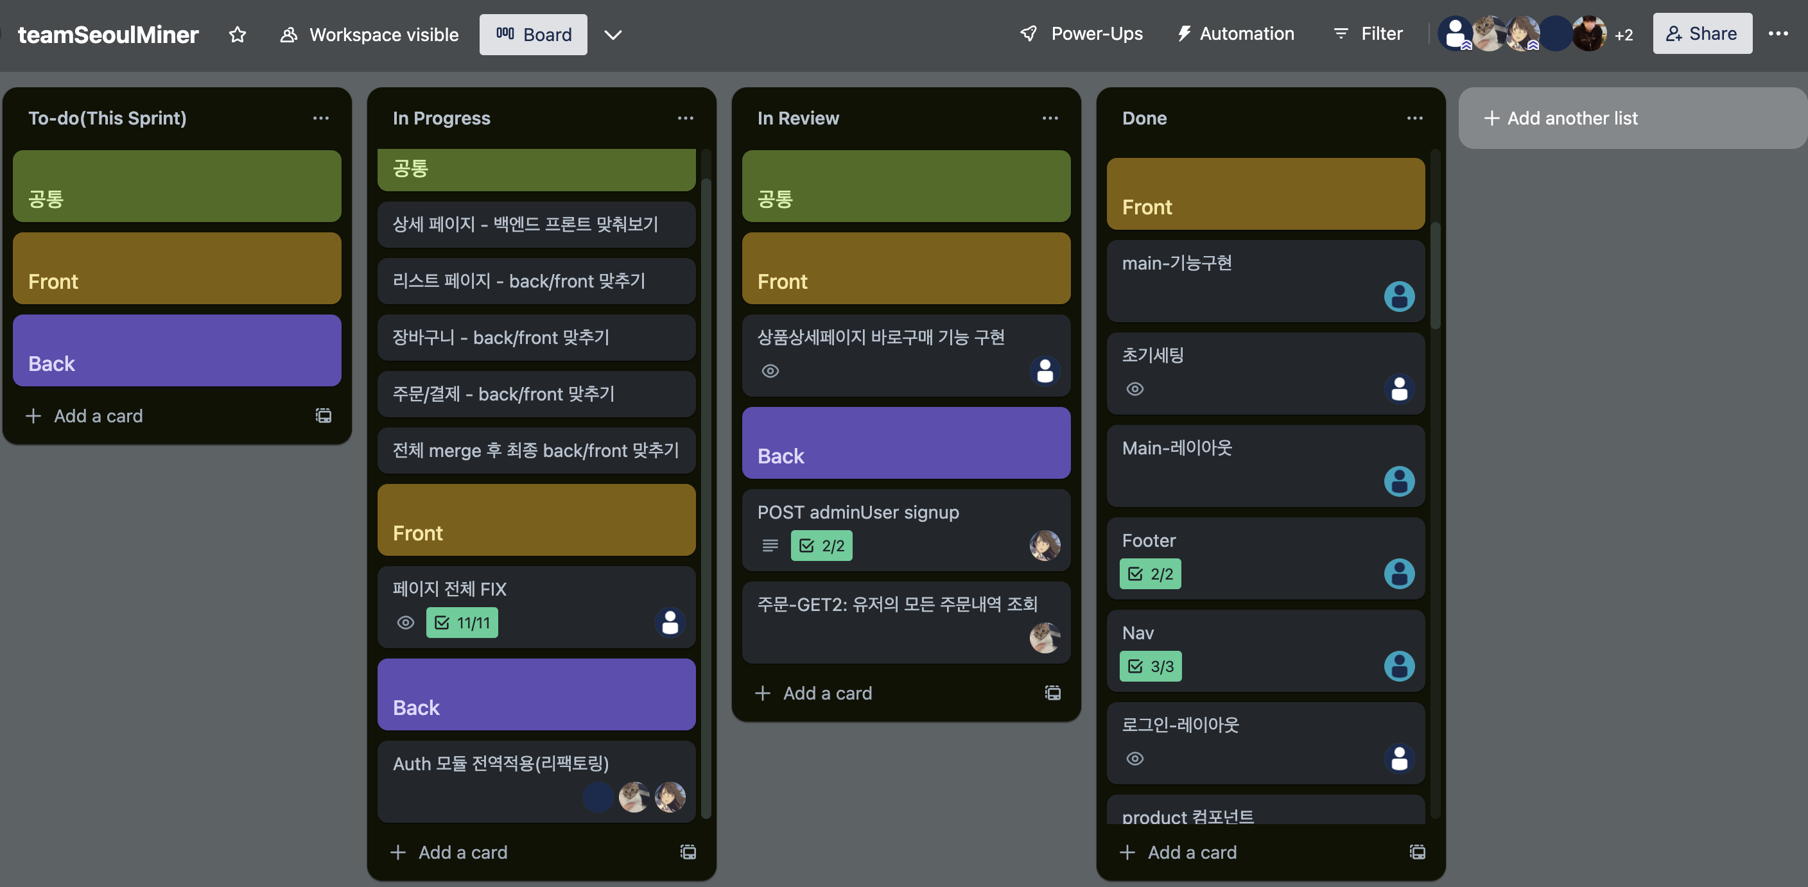The width and height of the screenshot is (1808, 887).
Task: Click the Filter icon in header
Action: coord(1341,33)
